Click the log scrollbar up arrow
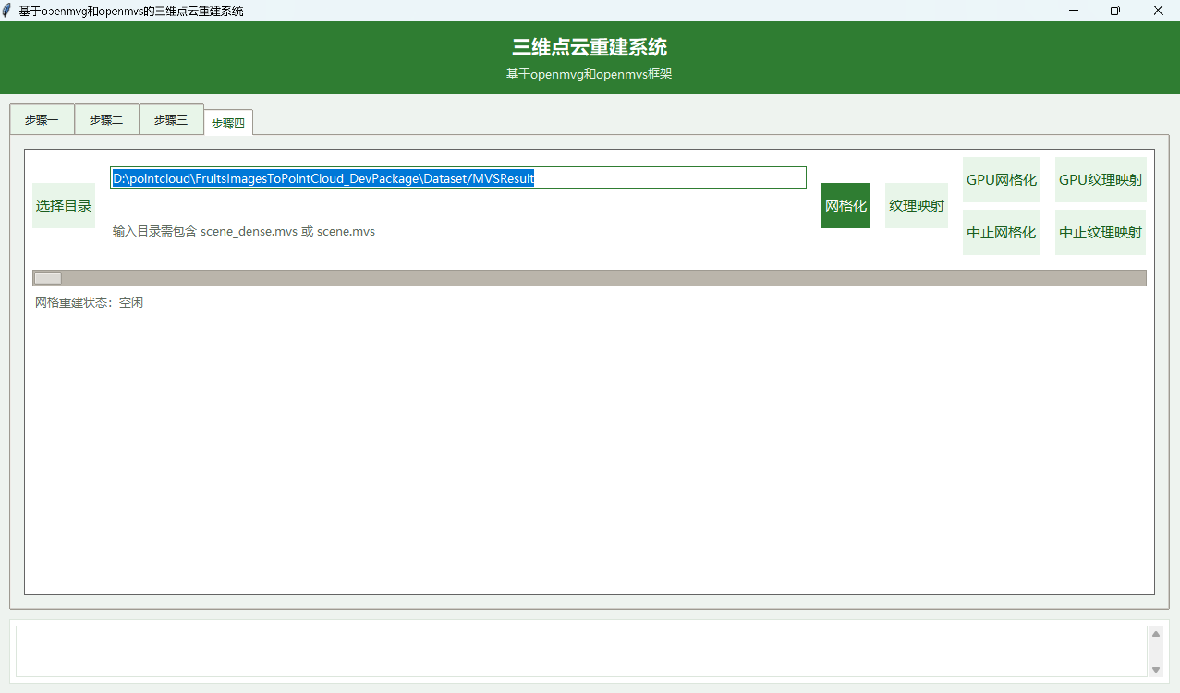Image resolution: width=1180 pixels, height=693 pixels. point(1155,634)
